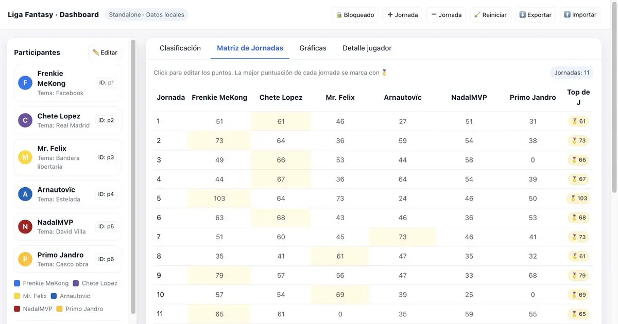618x324 pixels.
Task: Click the Arnautovic legend color swatch
Action: tap(54, 296)
